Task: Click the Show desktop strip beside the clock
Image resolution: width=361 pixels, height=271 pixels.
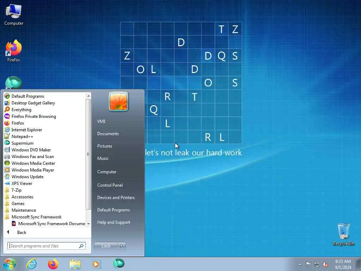Action: tap(359, 264)
